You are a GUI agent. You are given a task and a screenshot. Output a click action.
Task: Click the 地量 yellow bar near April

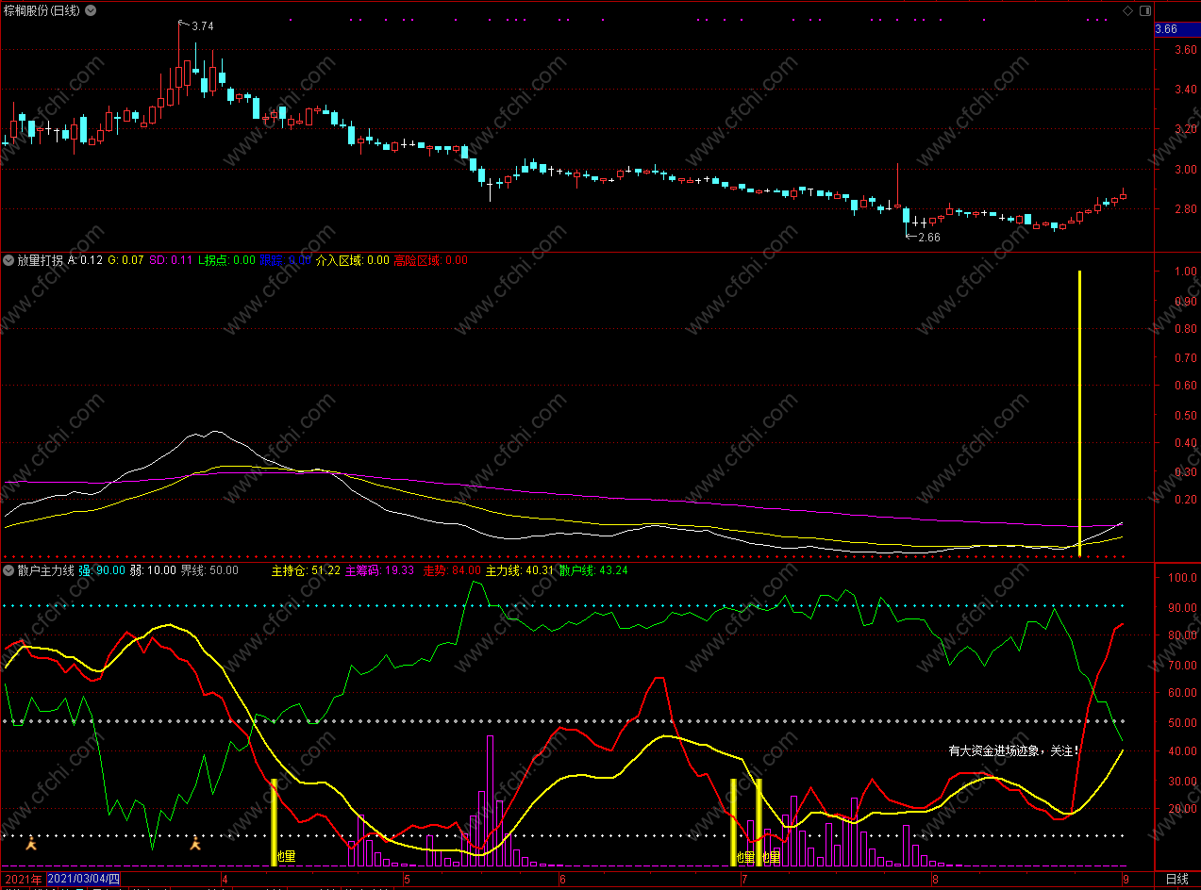click(274, 821)
